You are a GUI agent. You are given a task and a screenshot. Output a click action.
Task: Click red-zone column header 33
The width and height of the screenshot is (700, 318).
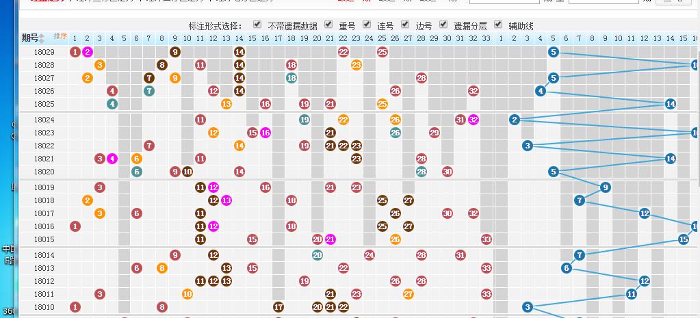click(x=487, y=38)
